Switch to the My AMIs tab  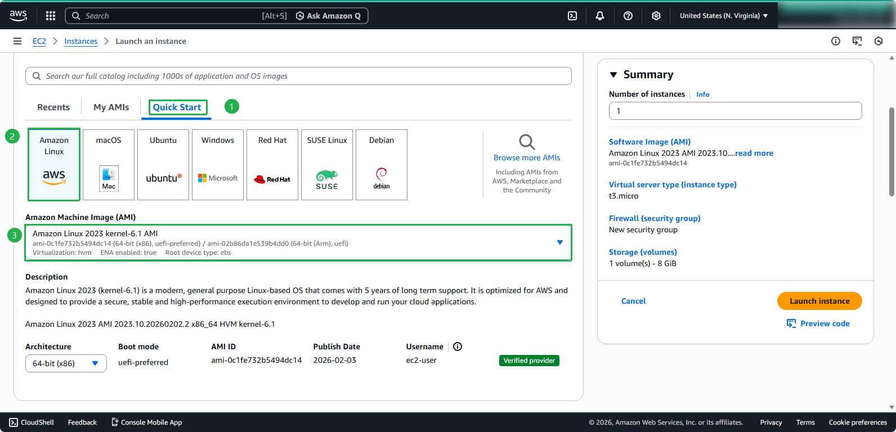pos(111,107)
